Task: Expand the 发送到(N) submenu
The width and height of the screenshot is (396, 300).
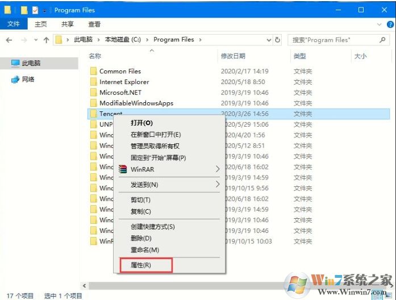Action: point(169,185)
